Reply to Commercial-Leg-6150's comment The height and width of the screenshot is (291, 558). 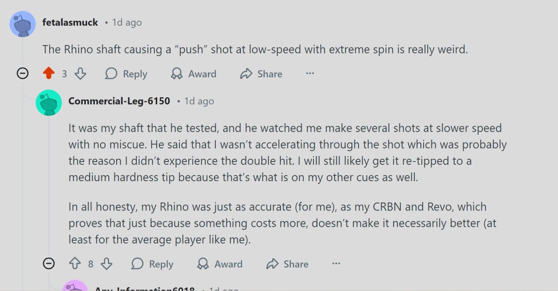(x=152, y=264)
